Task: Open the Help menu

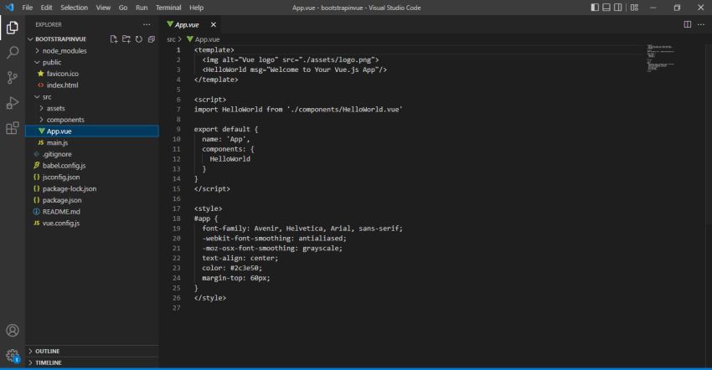Action: pos(196,8)
